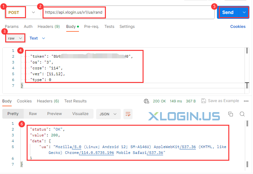
Task: Click the 200 OK status
Action: tap(159, 101)
